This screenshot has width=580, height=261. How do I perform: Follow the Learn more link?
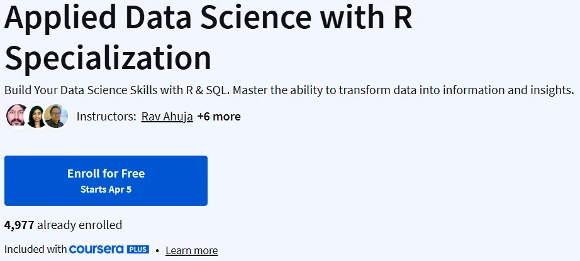pos(192,250)
